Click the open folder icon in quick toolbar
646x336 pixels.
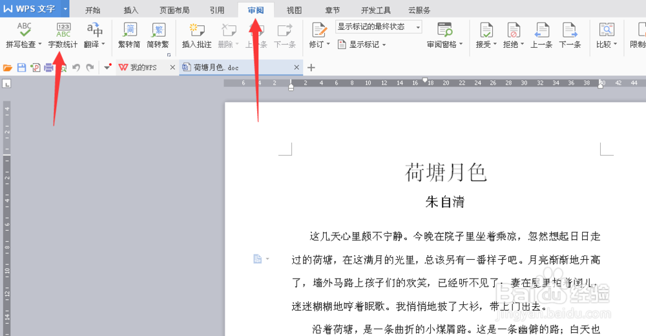coord(7,68)
